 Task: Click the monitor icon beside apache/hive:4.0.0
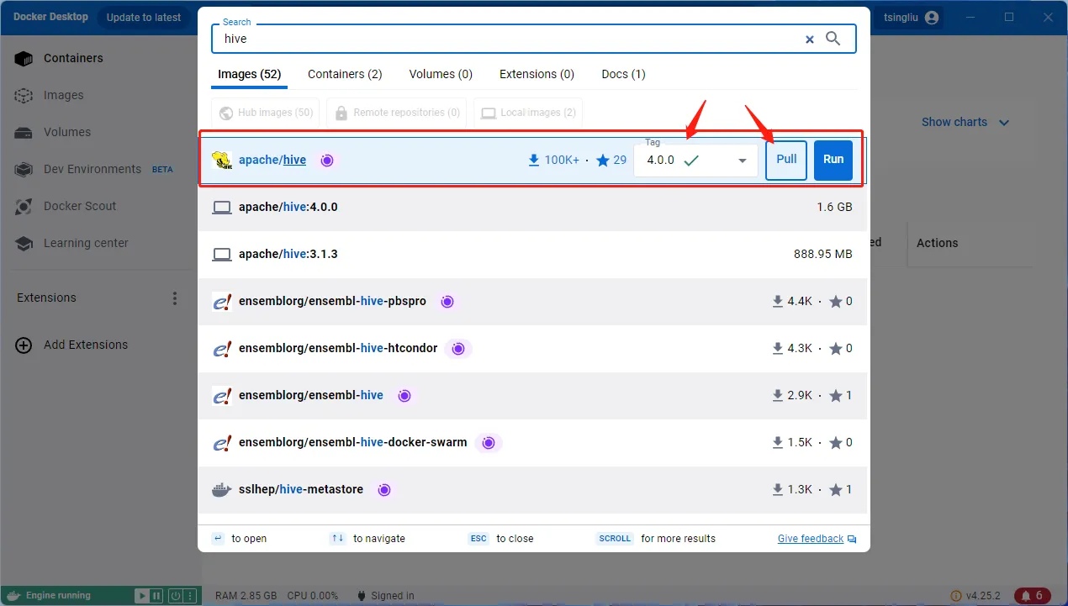pyautogui.click(x=222, y=207)
